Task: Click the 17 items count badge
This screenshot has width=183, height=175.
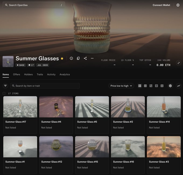Action: (x=31, y=65)
